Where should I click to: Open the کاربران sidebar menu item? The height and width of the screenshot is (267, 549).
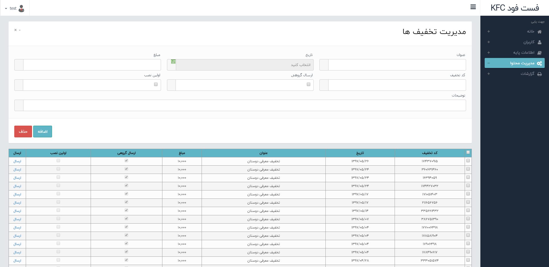tap(515, 42)
